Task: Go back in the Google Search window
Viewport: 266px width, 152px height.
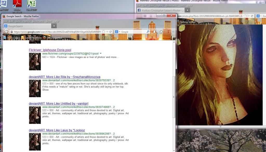Action: point(6,32)
